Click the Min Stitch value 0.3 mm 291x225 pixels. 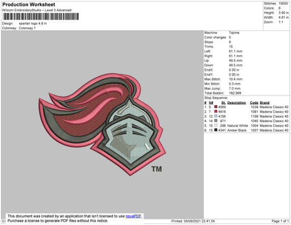click(x=235, y=84)
